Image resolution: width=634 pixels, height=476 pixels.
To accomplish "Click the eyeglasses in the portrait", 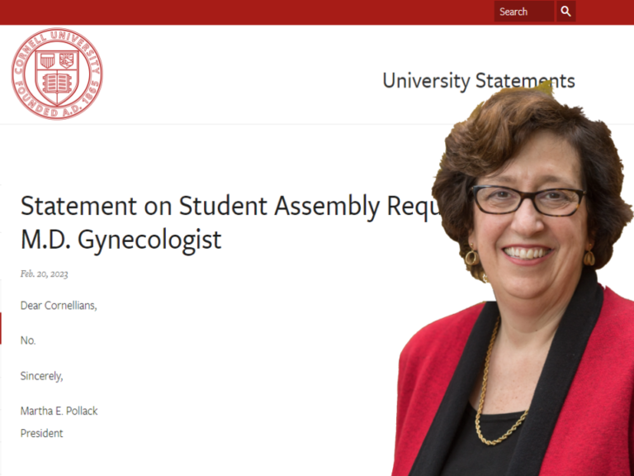I will coord(528,200).
